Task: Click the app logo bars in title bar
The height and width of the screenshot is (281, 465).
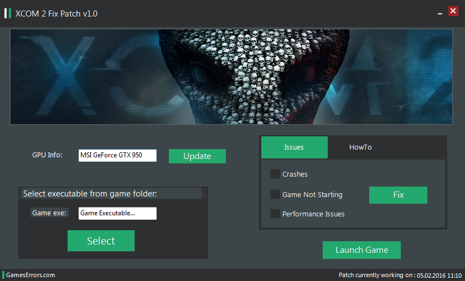Action: click(x=8, y=13)
